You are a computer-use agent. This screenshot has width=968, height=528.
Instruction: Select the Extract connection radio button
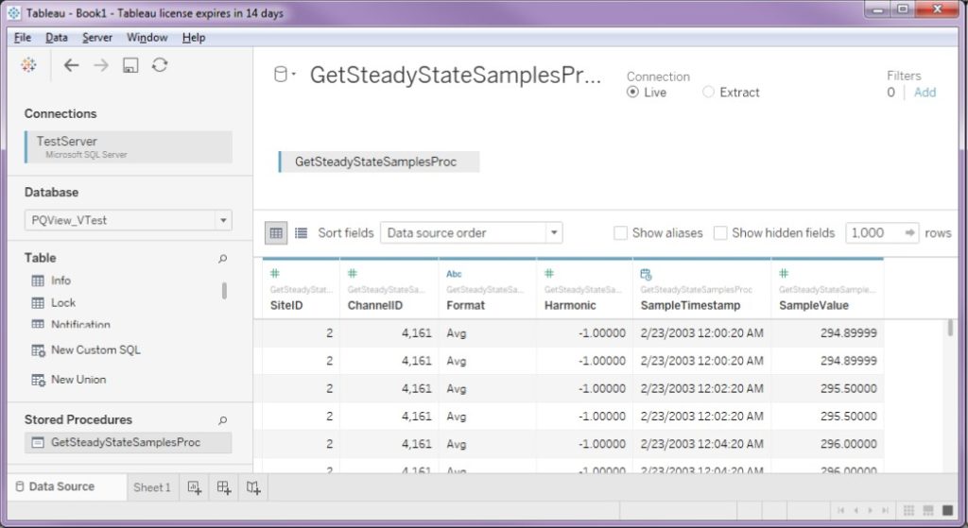click(708, 92)
